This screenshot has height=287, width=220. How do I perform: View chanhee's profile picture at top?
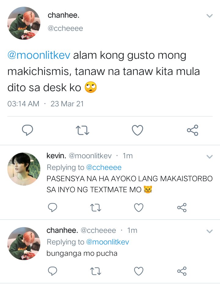(x=24, y=23)
